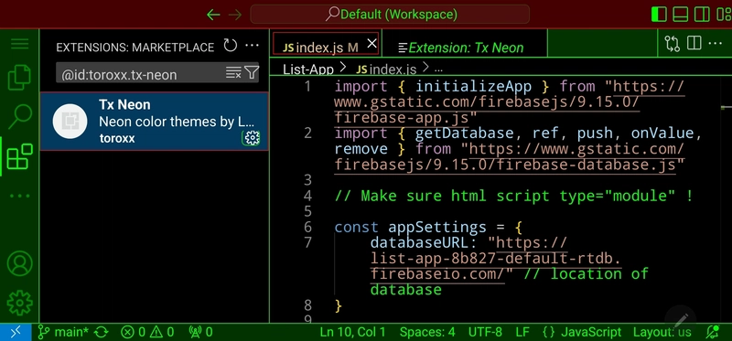Open the Default (Workspace) command center
Screen dimensions: 732x341
pos(390,14)
